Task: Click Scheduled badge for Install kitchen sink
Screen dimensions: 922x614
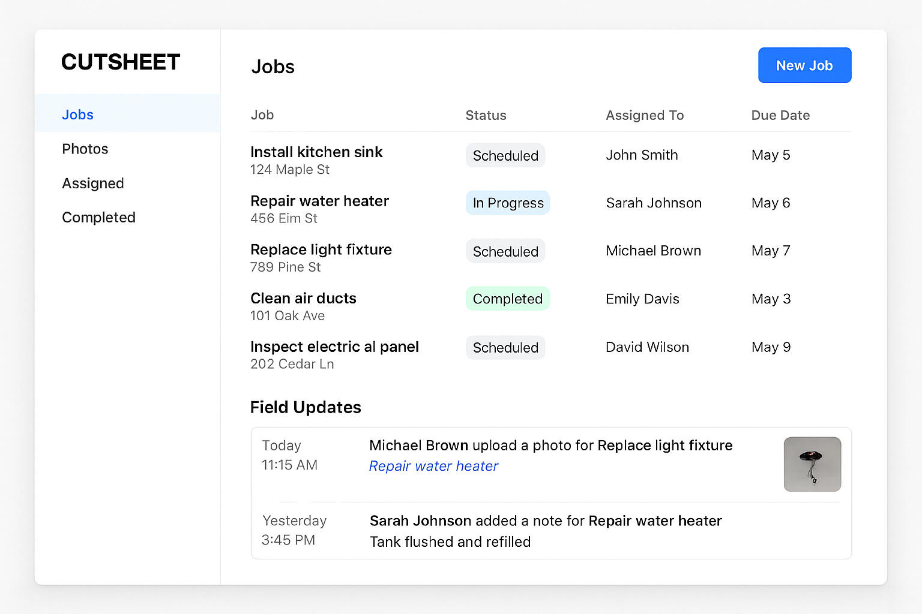Action: pos(505,156)
